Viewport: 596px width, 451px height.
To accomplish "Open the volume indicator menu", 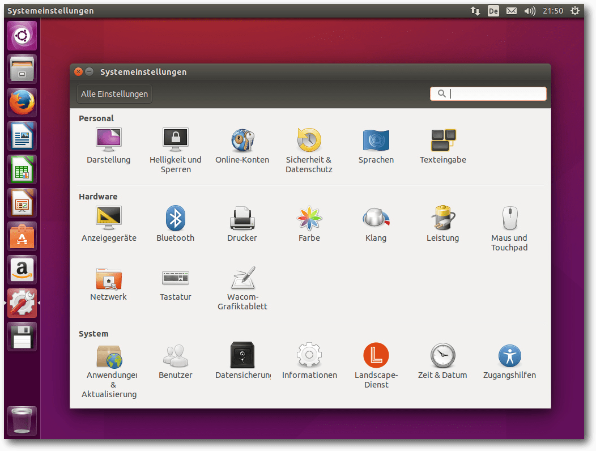I will pyautogui.click(x=530, y=11).
